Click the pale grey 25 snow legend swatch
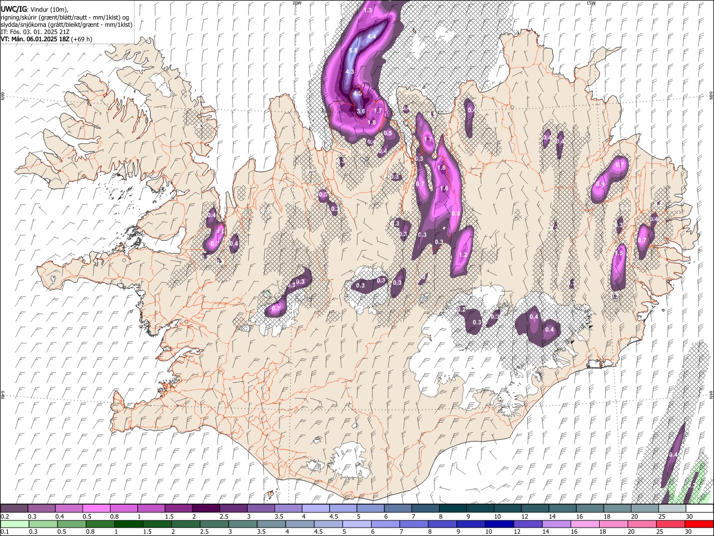This screenshot has height=536, width=714. tap(672, 509)
